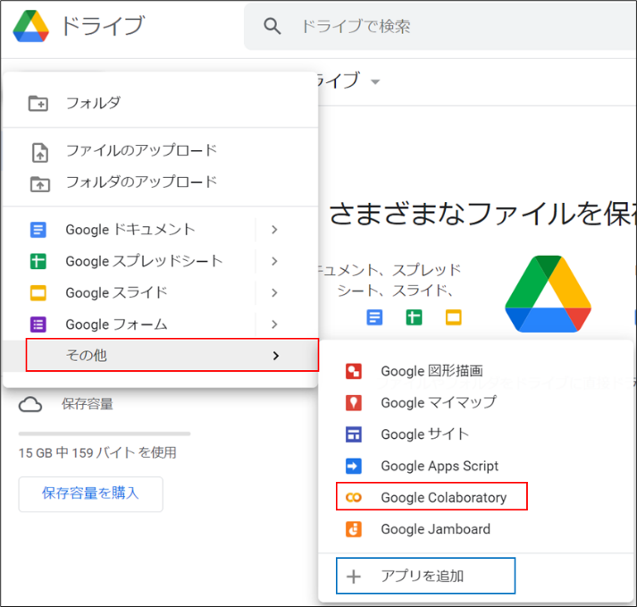Expand Google スプレッドシート submenu arrow
The width and height of the screenshot is (637, 607).
click(x=274, y=261)
